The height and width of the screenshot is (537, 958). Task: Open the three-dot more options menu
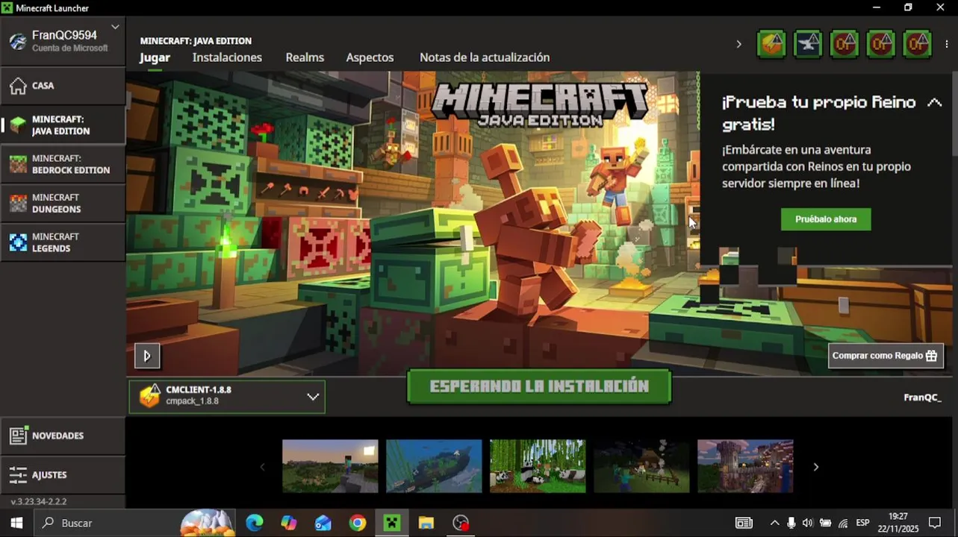pyautogui.click(x=947, y=44)
